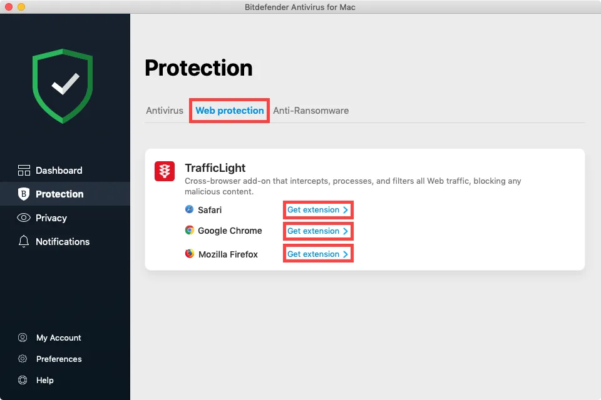View Notifications via the bell icon

tap(25, 242)
